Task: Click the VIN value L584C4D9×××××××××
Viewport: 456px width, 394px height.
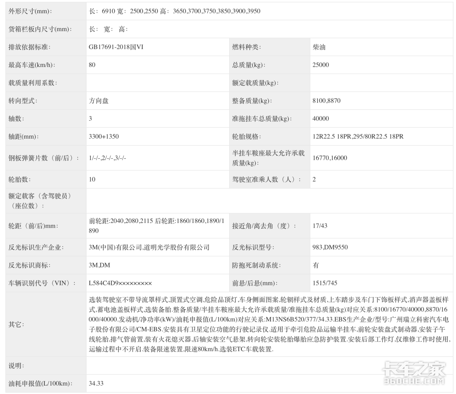Action: (120, 283)
